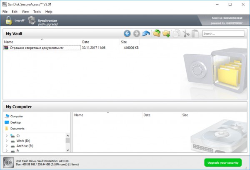Click the new folder icon with plus
The width and height of the screenshot is (250, 170).
166,33
